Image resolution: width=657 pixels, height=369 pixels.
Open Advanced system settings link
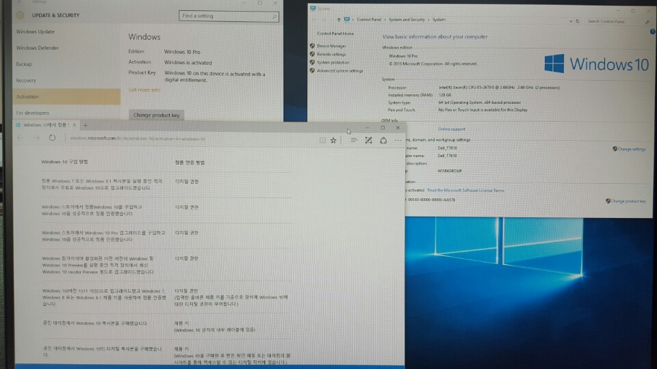click(x=340, y=70)
